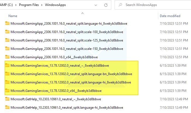This screenshot has height=113, width=191.
Task: Click folder icon of GamingApp split.language-hi
Action: (7, 23)
